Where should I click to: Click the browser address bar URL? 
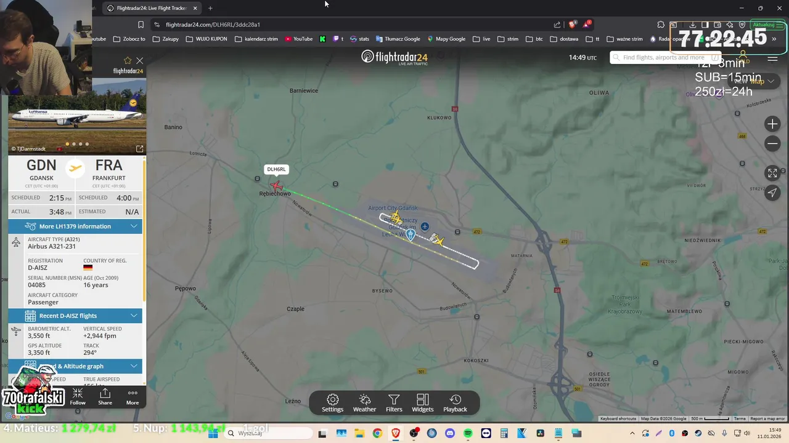213,25
